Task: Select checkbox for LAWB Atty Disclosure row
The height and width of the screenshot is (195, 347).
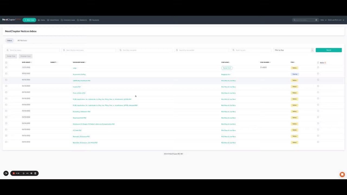Action: pyautogui.click(x=6, y=80)
